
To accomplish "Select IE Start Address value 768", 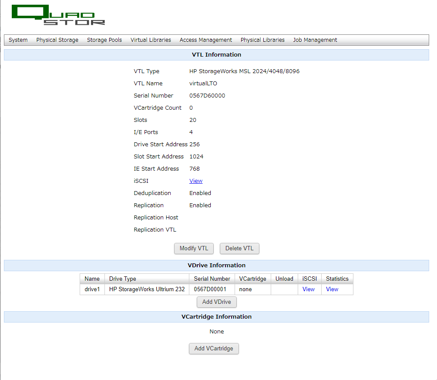I will [195, 169].
